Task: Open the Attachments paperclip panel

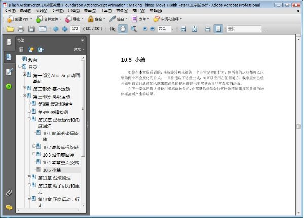Action: tap(9, 193)
